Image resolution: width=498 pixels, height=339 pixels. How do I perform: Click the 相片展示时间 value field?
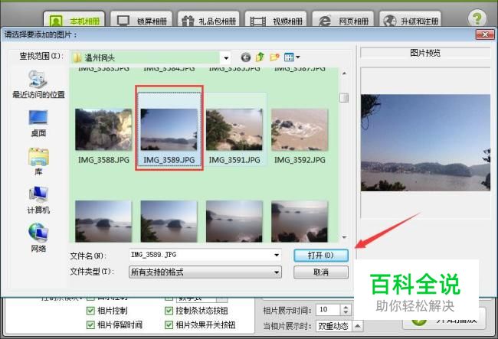(x=329, y=310)
